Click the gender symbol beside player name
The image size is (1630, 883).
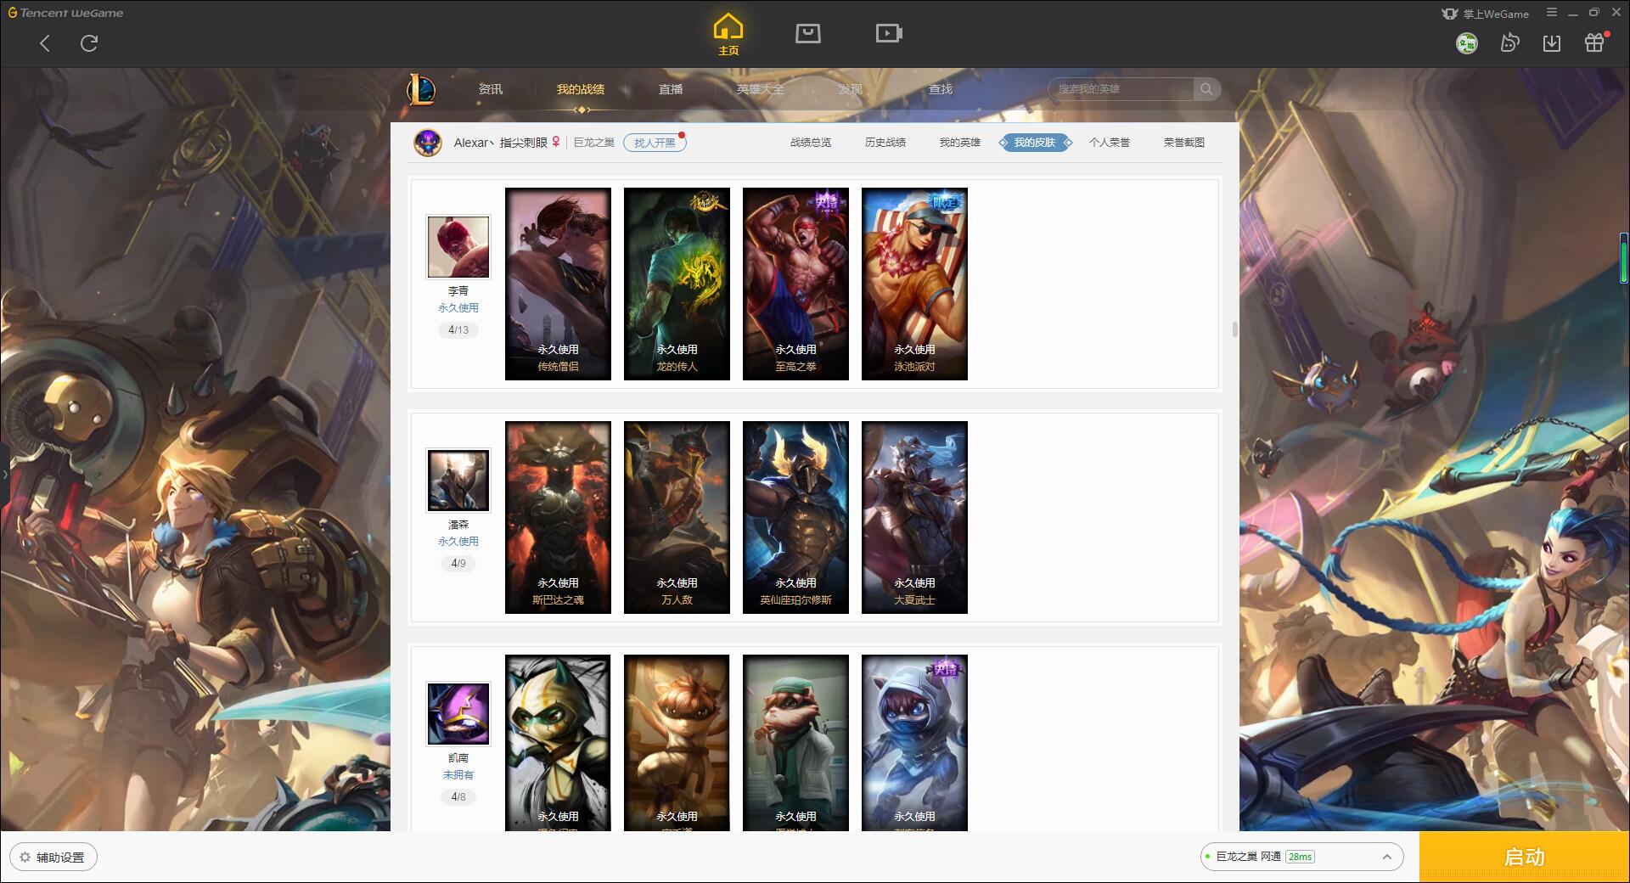tap(556, 142)
